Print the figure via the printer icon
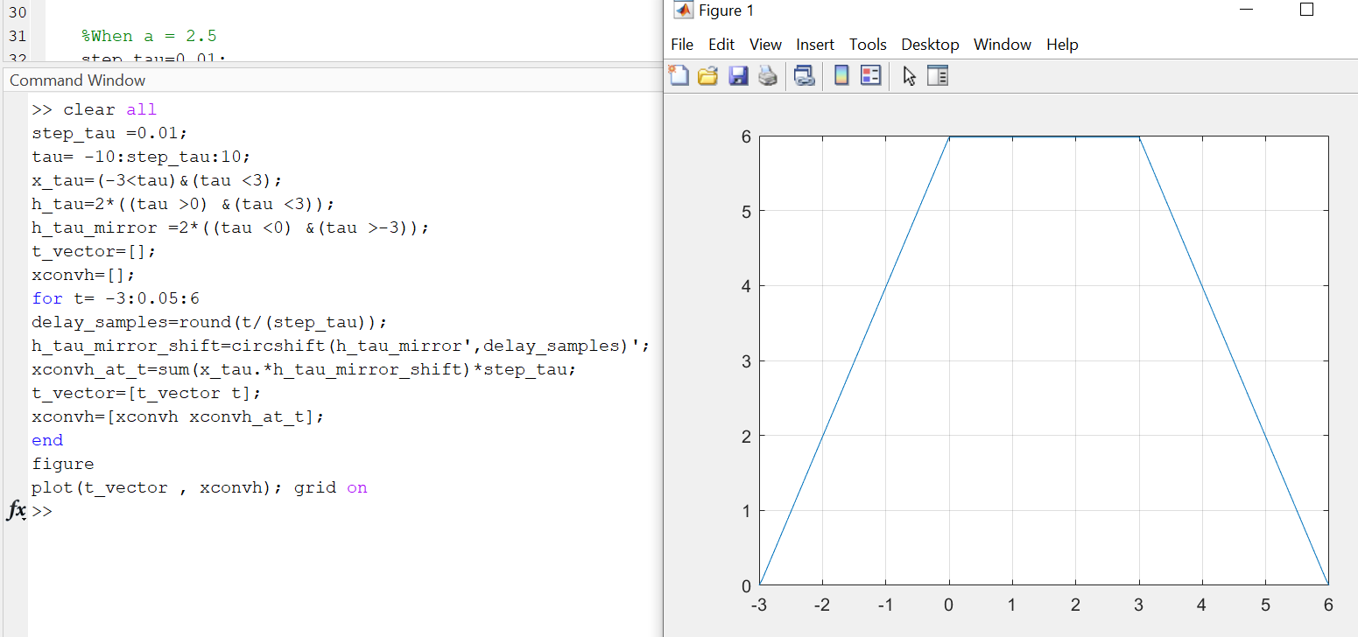Screen dimensions: 1358x637 point(769,75)
